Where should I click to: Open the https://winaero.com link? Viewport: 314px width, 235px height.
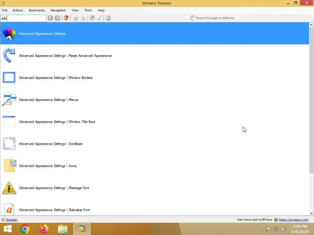(x=293, y=220)
